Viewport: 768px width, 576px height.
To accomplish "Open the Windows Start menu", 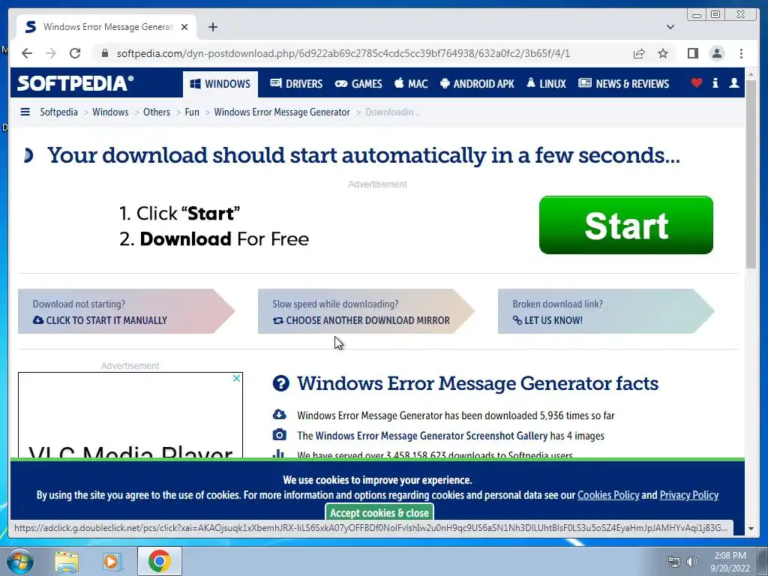I will 19,561.
